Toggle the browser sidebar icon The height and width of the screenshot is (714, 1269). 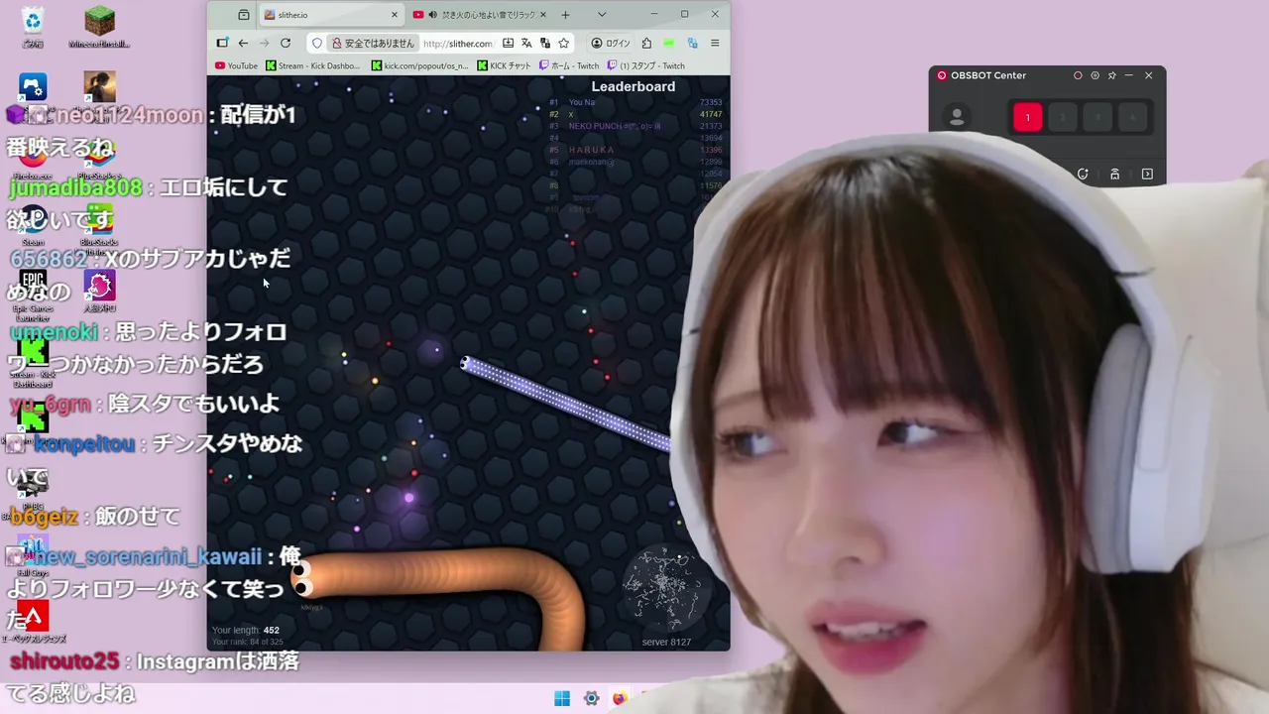pos(222,43)
